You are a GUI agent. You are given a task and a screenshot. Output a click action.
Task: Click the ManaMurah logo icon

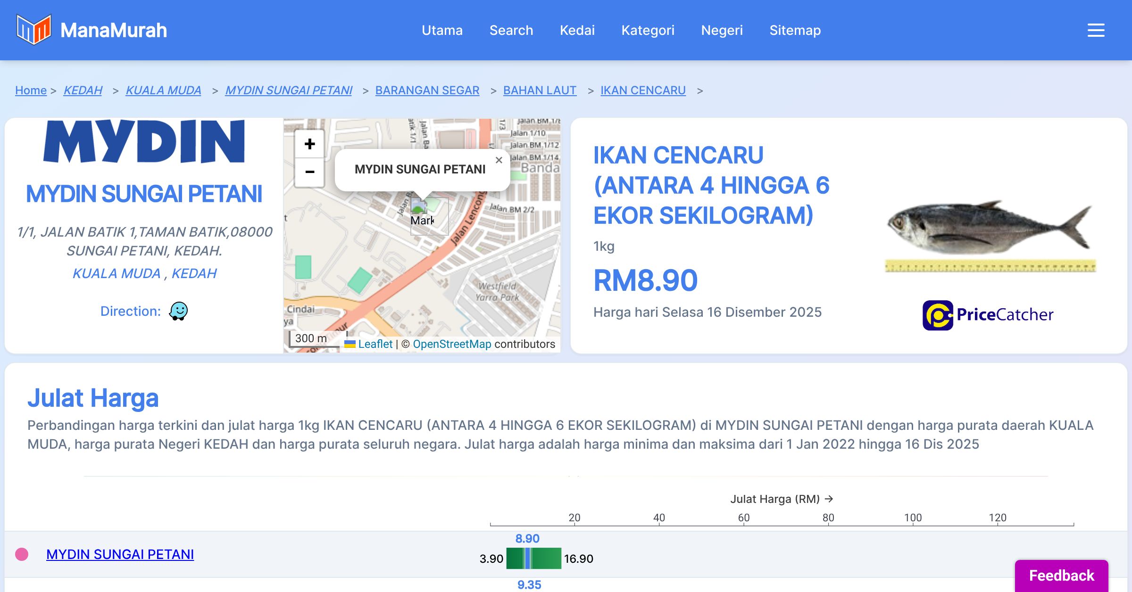pyautogui.click(x=33, y=30)
